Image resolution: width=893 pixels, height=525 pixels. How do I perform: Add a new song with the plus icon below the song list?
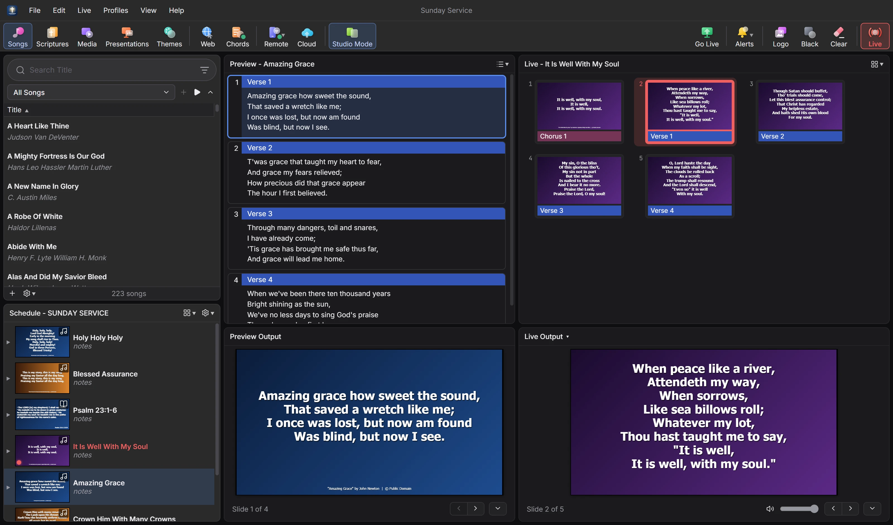click(12, 293)
